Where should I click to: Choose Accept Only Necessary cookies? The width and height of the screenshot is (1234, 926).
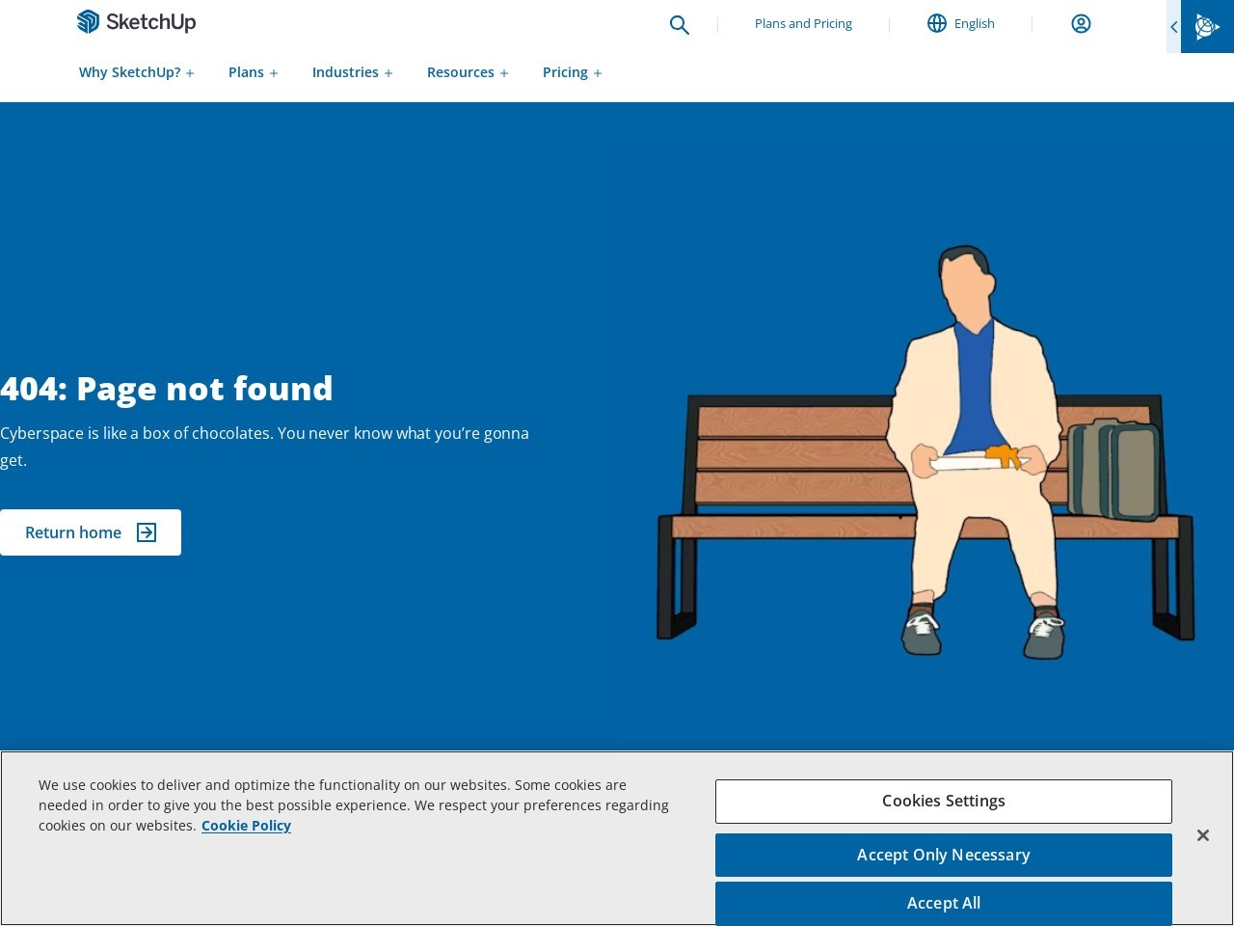point(944,855)
